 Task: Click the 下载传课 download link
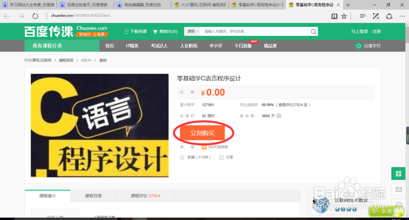(136, 31)
